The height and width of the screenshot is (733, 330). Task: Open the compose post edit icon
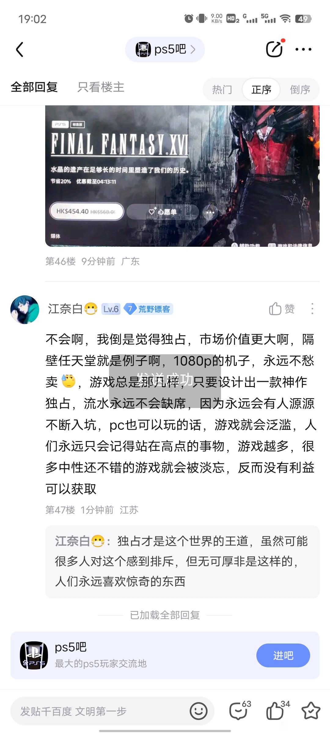click(x=274, y=49)
